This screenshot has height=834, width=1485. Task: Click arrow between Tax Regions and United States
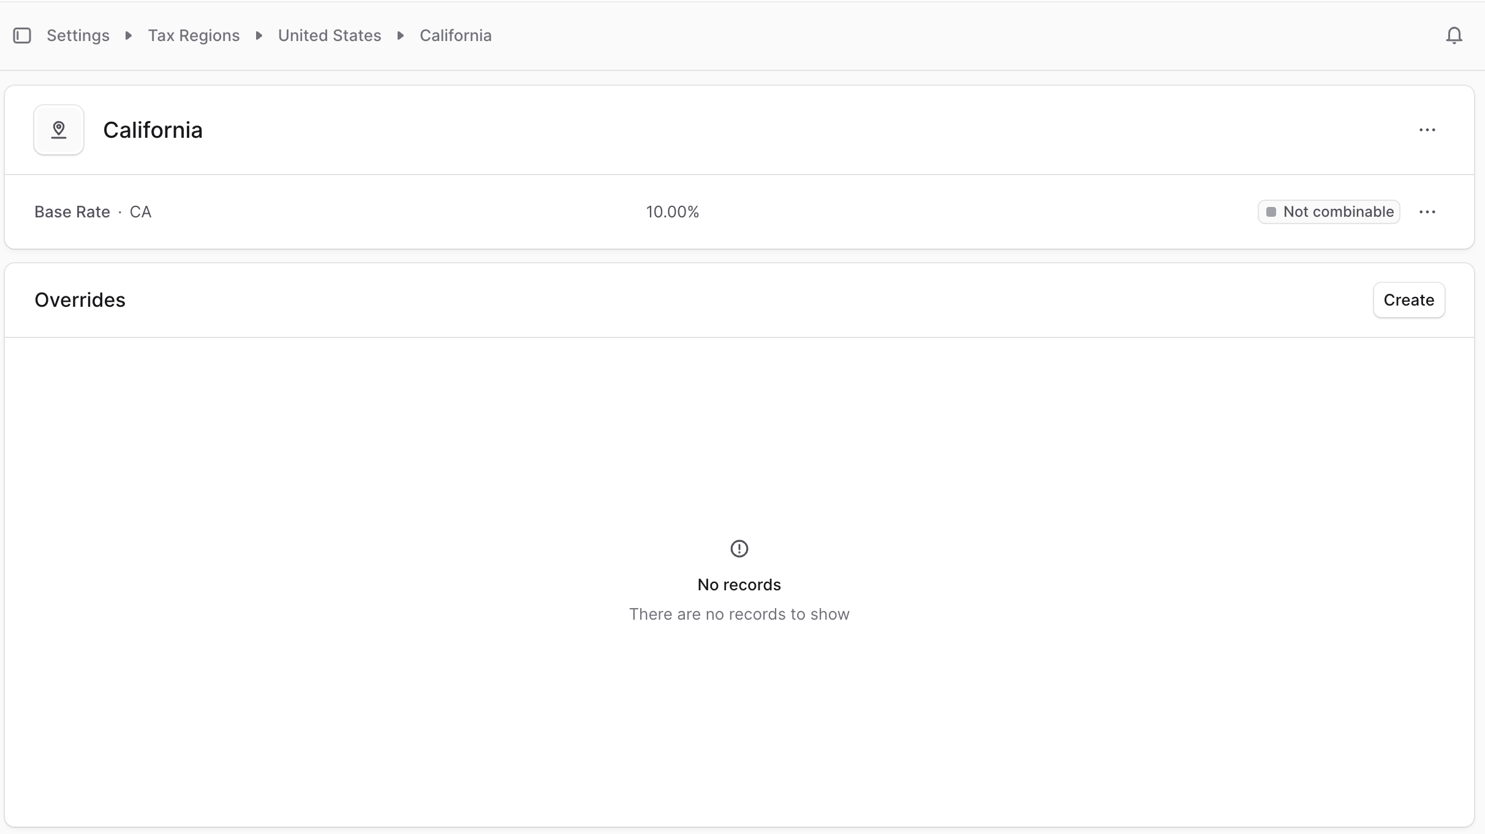(259, 36)
